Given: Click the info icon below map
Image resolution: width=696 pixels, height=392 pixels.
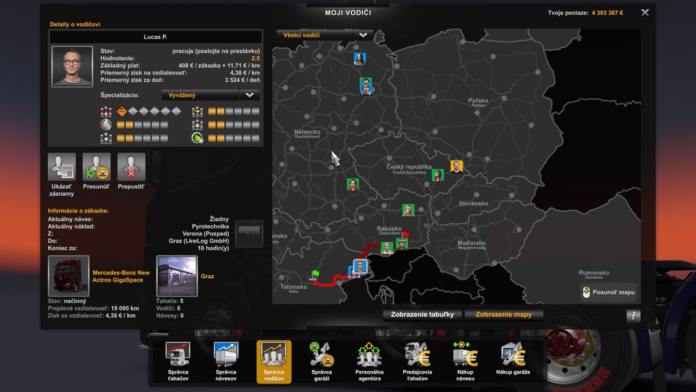Looking at the screenshot, I should tap(634, 315).
